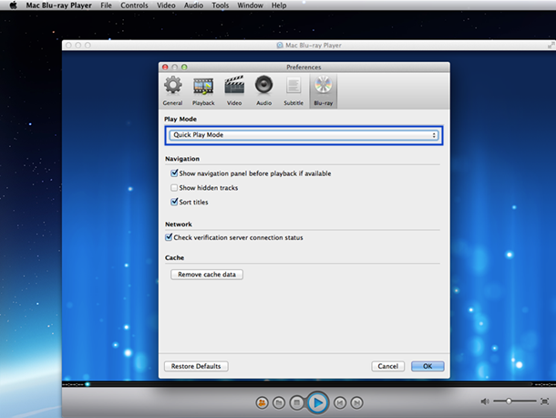This screenshot has width=556, height=418.
Task: Open the File menu
Action: click(x=106, y=5)
